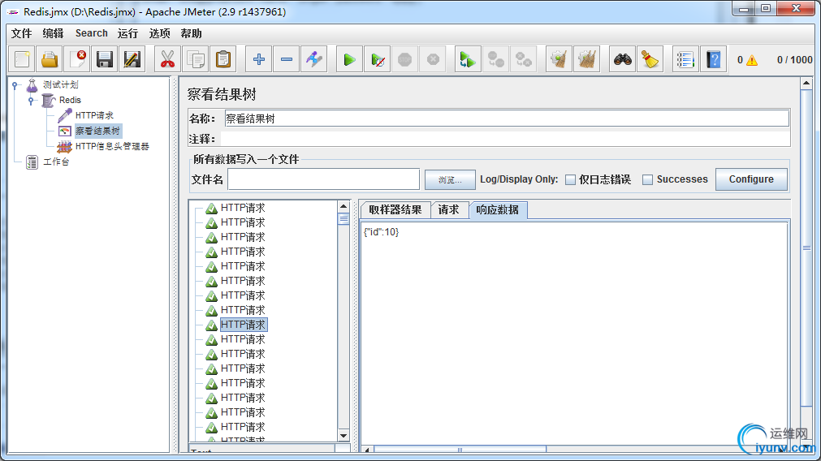821x461 pixels.
Task: Click the Close test plan icon
Action: (77, 59)
